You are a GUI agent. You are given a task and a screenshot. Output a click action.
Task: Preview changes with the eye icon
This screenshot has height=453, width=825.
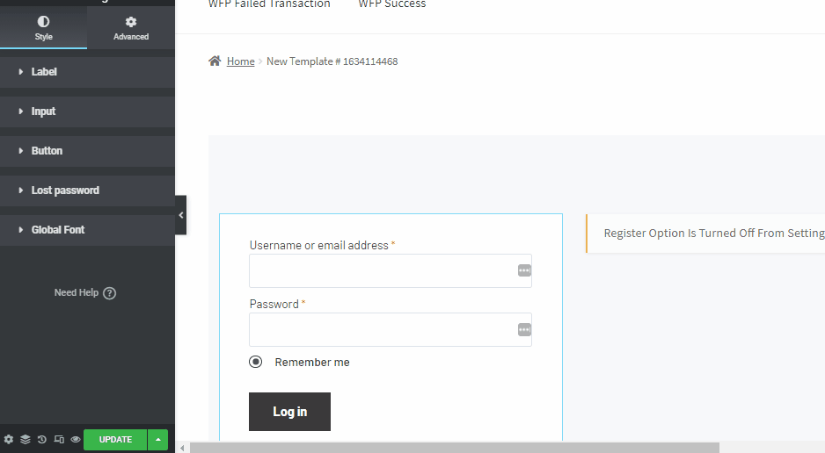[76, 439]
